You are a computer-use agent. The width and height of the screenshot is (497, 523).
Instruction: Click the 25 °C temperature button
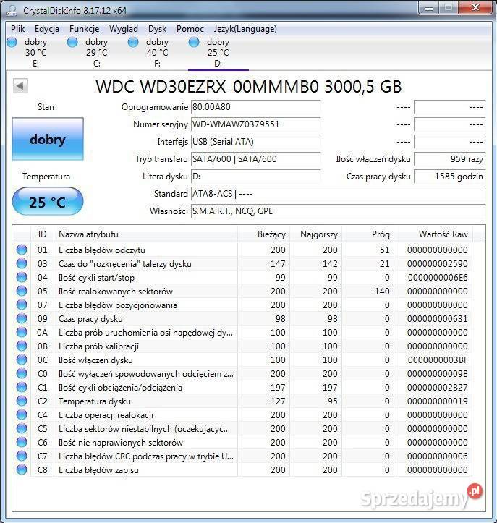coord(48,202)
